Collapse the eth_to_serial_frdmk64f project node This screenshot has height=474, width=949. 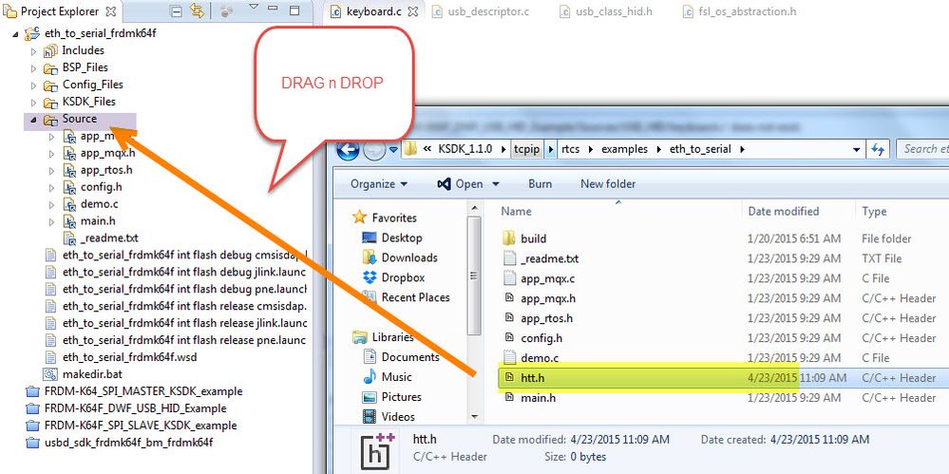[16, 34]
